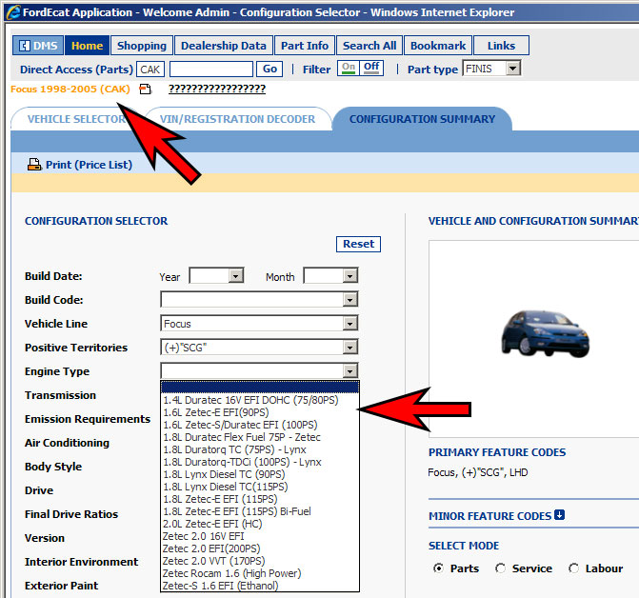Open the Vehicle Line Focus dropdown
This screenshot has width=639, height=598.
[x=349, y=324]
